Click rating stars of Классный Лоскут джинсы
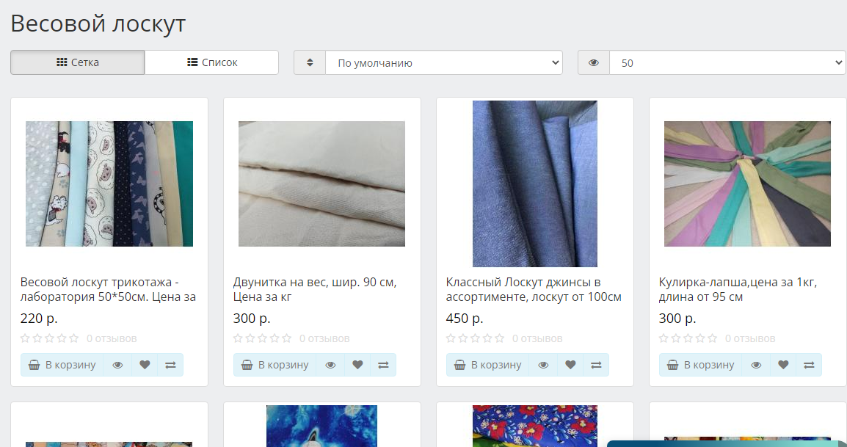This screenshot has width=847, height=447. coord(476,338)
